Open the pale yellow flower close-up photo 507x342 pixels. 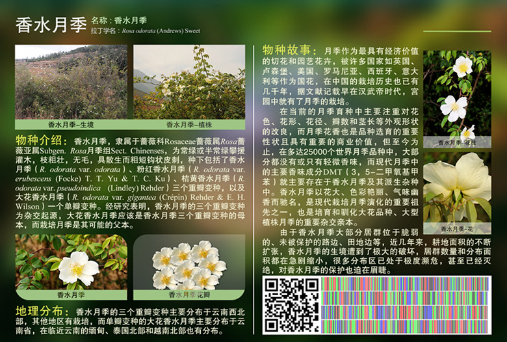457,187
